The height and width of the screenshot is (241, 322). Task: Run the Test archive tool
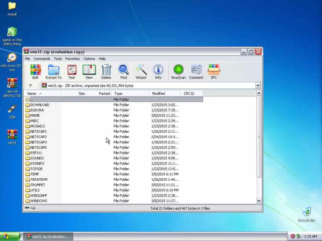72,72
